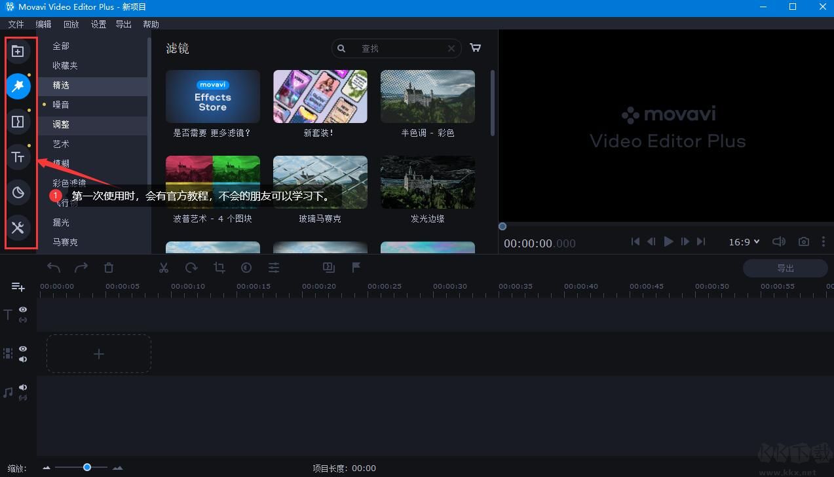
Task: Mute the audio track
Action: click(23, 387)
